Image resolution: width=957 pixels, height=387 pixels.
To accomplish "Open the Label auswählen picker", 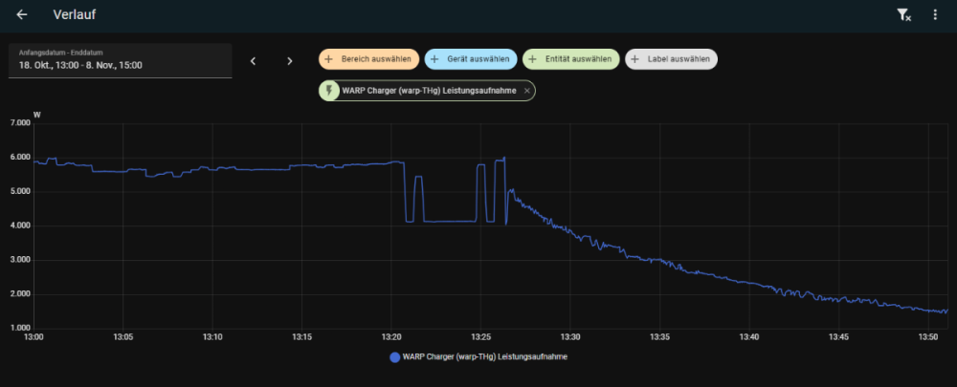I will click(671, 59).
